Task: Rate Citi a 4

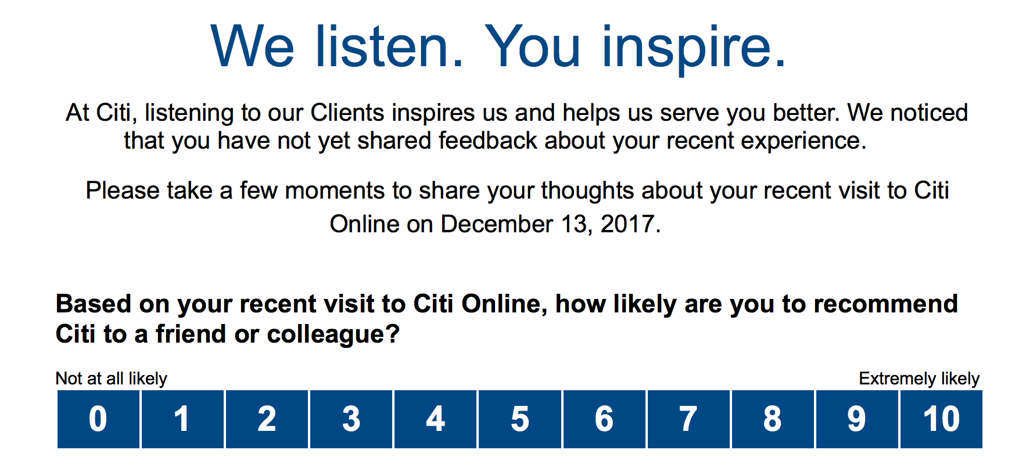Action: click(435, 419)
